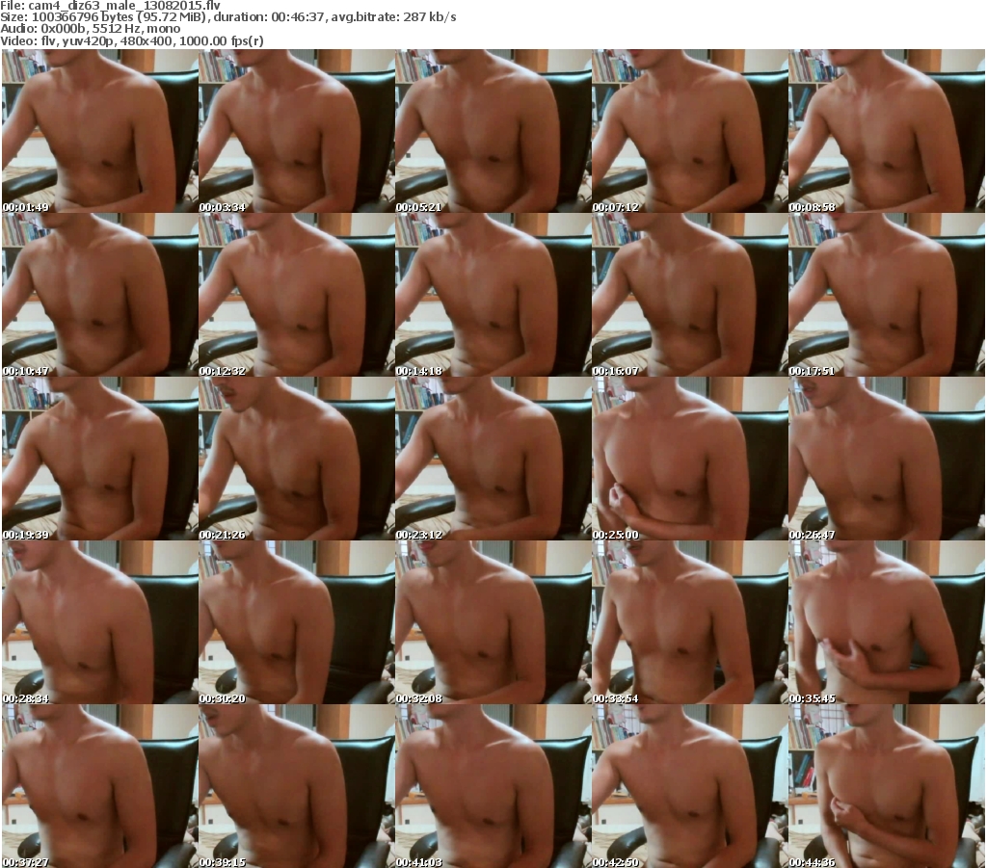Open the frame stamped 00:10:47
Image resolution: width=987 pixels, height=868 pixels.
[x=100, y=295]
